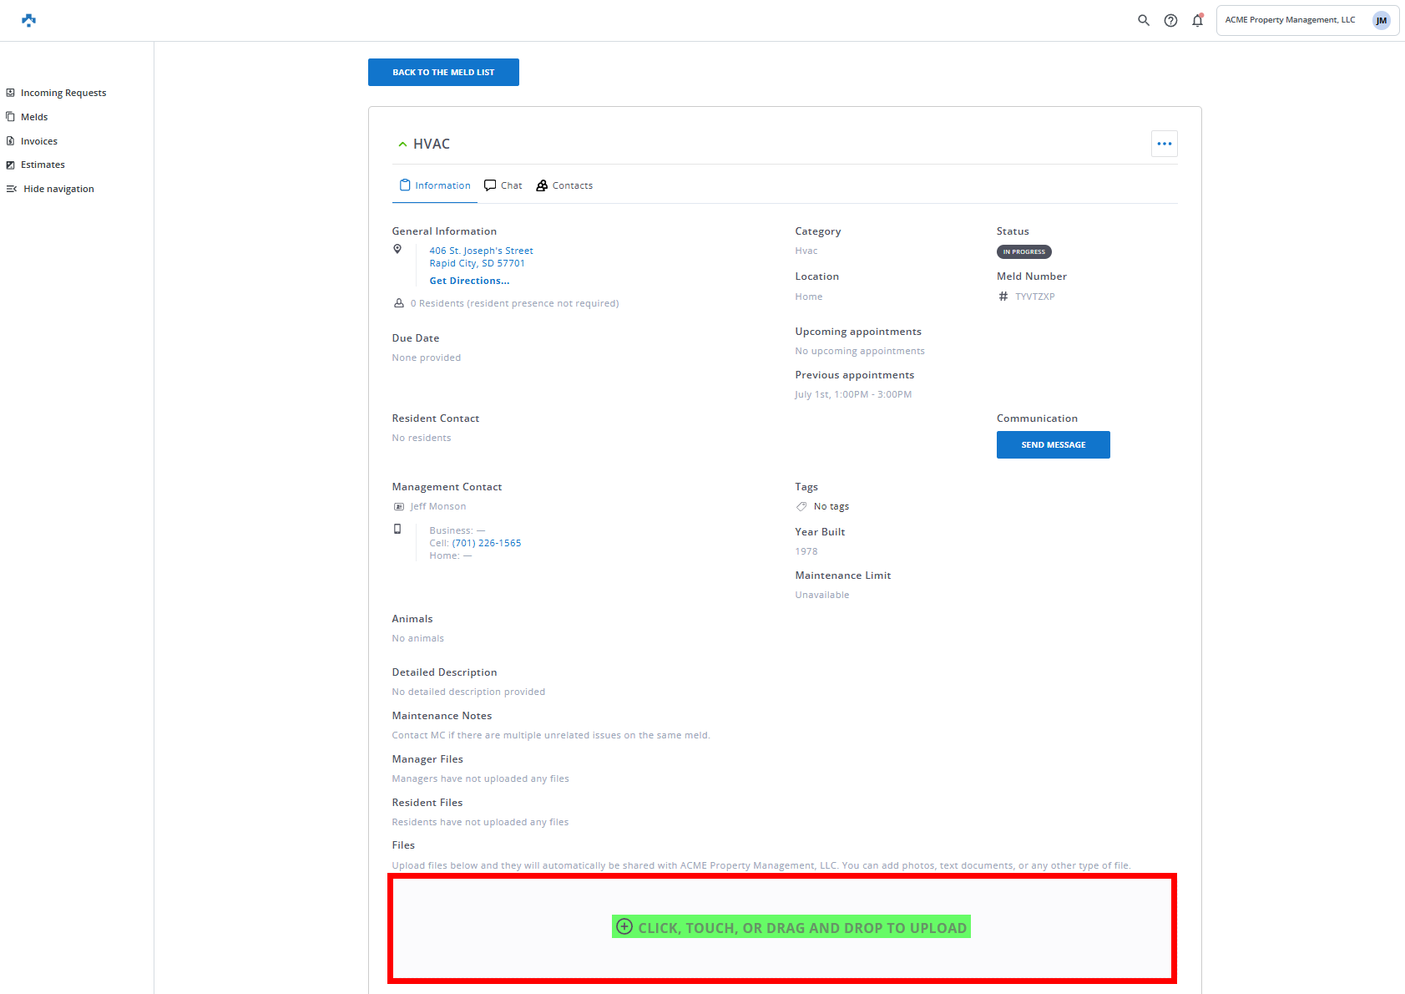The width and height of the screenshot is (1405, 994).
Task: Open the Get Directions link
Action: tap(469, 281)
